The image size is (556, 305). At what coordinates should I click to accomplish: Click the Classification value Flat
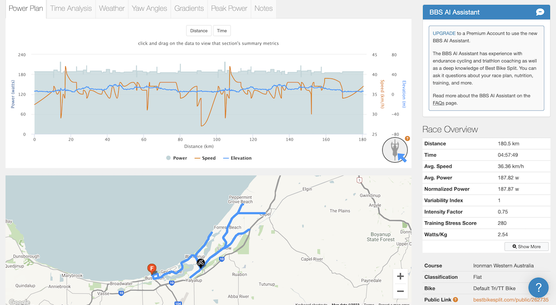[478, 277]
